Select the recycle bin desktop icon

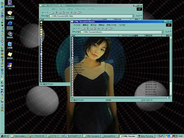coord(10,45)
